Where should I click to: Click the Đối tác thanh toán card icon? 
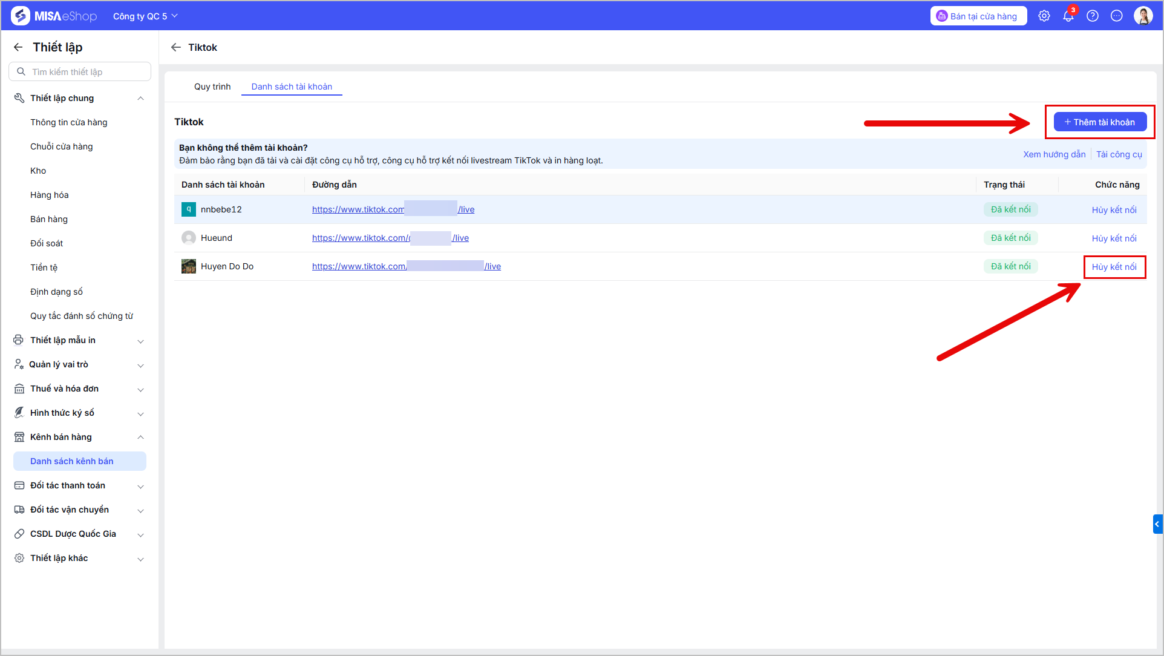tap(19, 485)
